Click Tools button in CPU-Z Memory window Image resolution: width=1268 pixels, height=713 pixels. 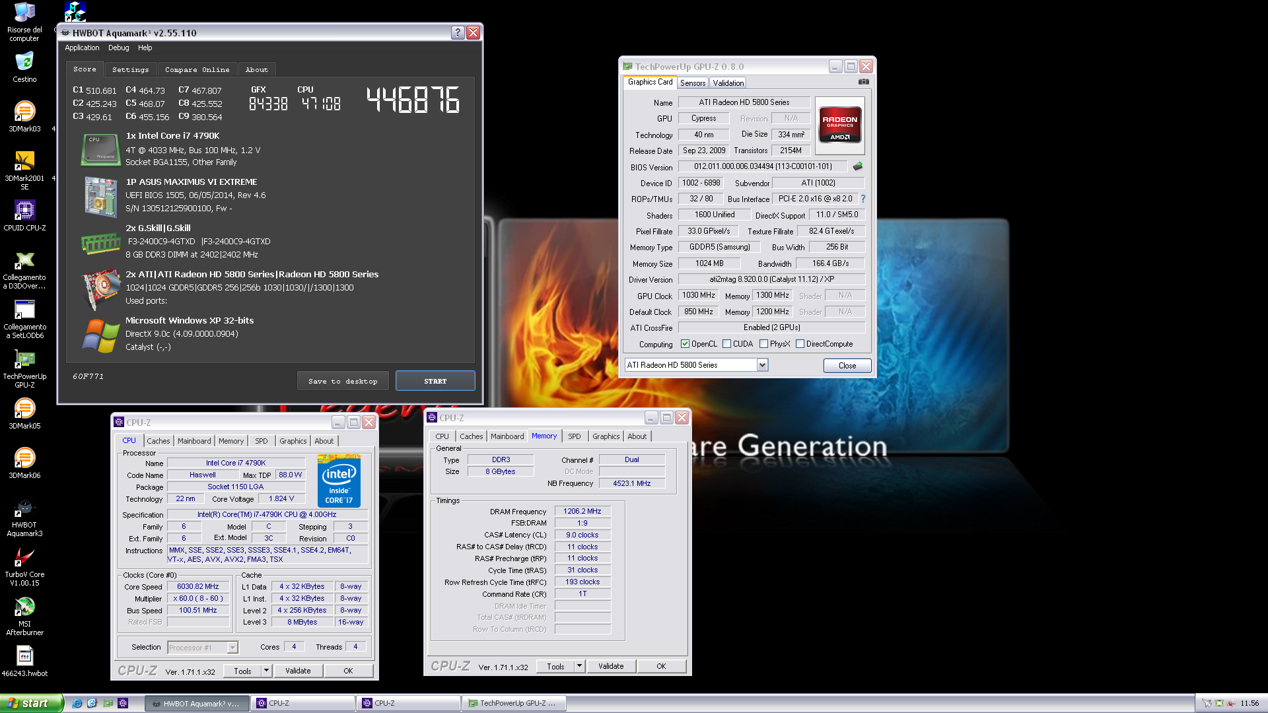coord(555,666)
